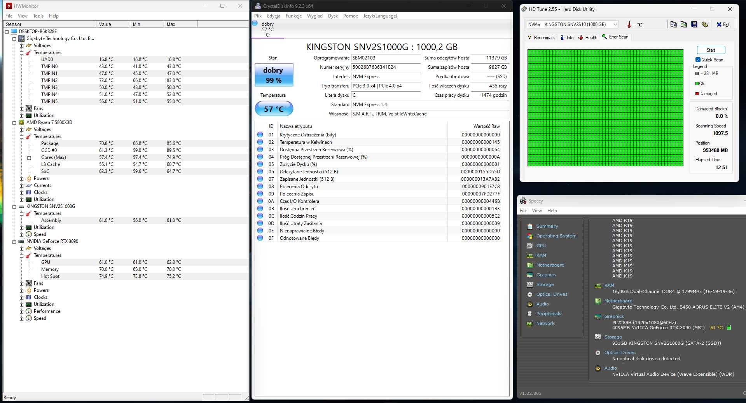Expand the Performance group in HWMonitor
Image resolution: width=746 pixels, height=403 pixels.
(22, 311)
